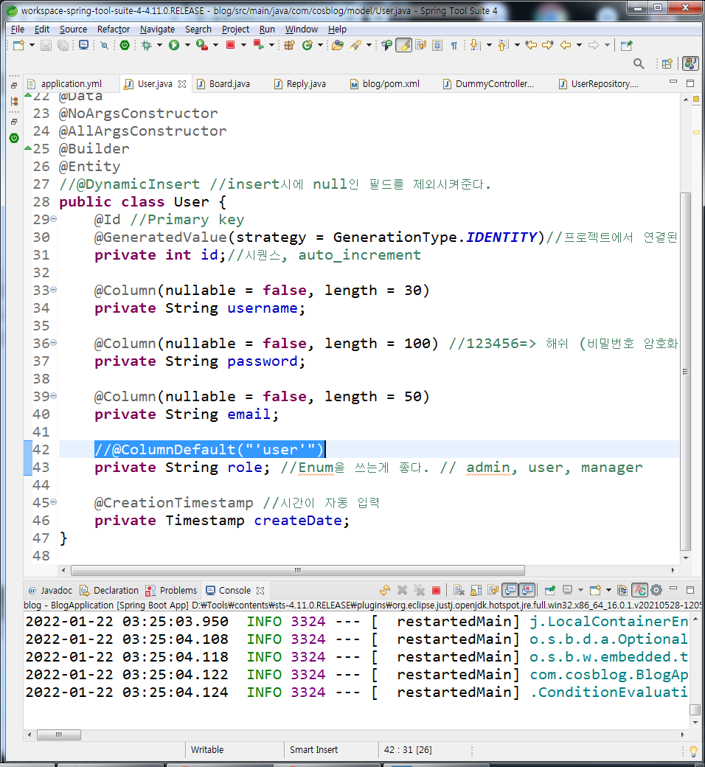The width and height of the screenshot is (705, 767).
Task: Toggle console Word Wrap
Action: (x=493, y=591)
